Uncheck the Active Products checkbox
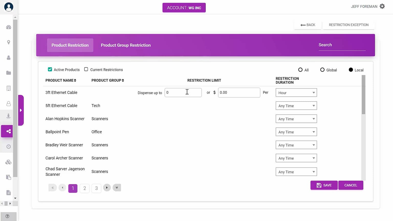Viewport: 393px width, 221px height. tap(50, 69)
